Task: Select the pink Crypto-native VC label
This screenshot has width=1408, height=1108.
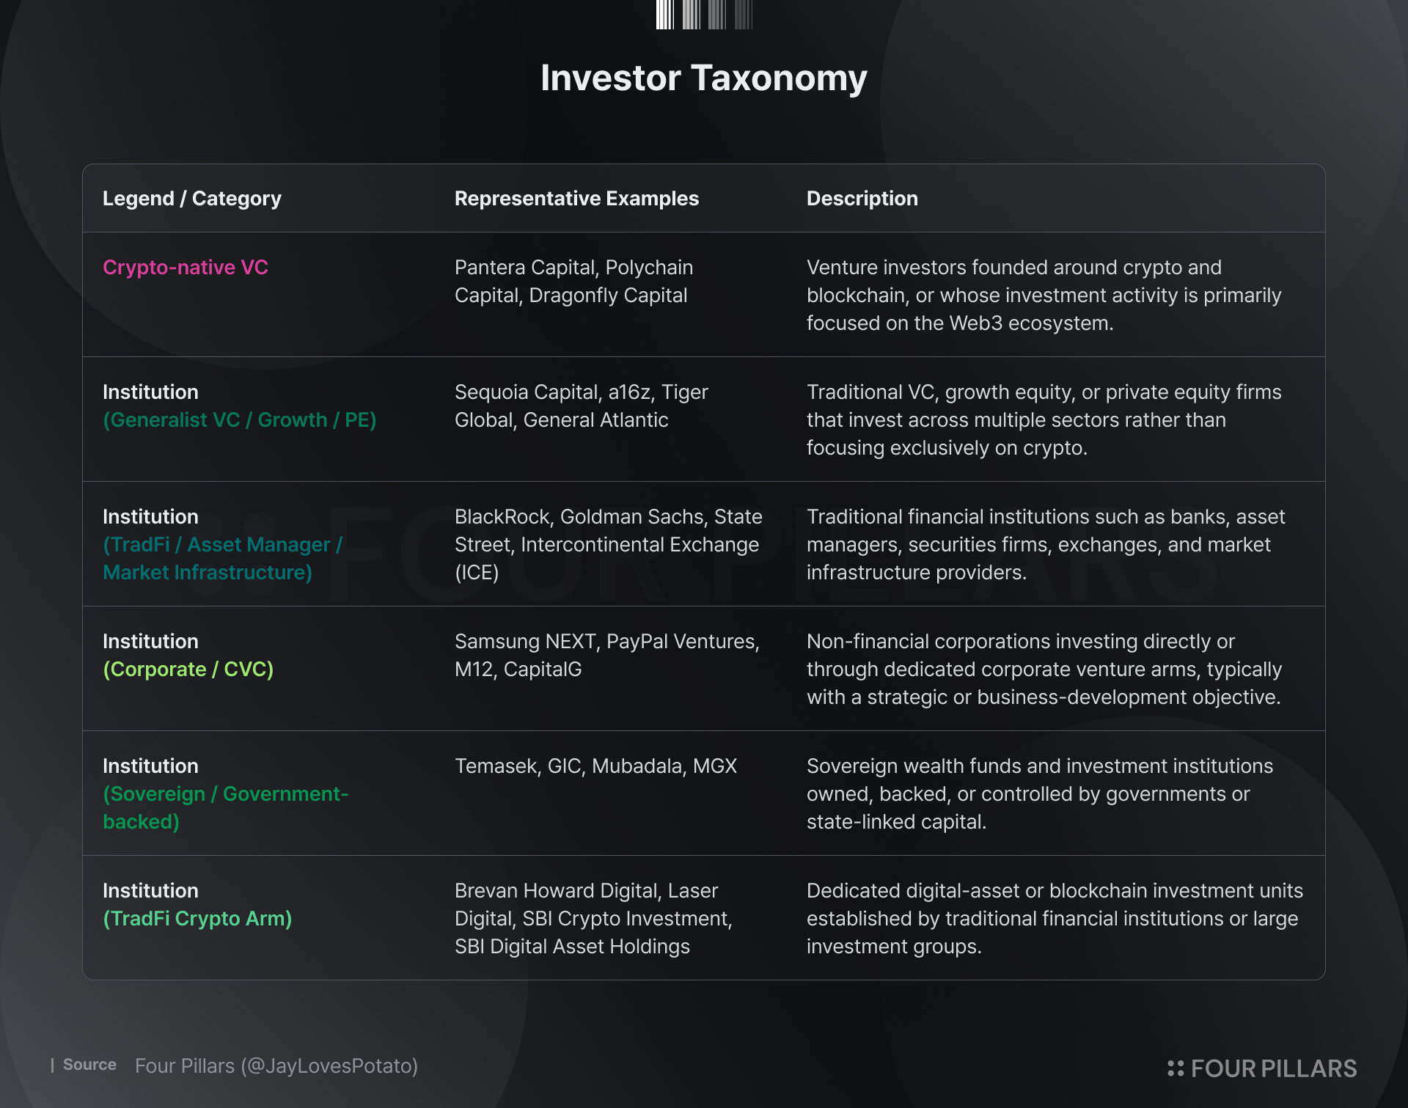Action: pos(186,268)
